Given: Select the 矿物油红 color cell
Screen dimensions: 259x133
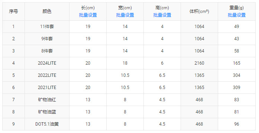Looking at the screenshot, I should pyautogui.click(x=47, y=100).
